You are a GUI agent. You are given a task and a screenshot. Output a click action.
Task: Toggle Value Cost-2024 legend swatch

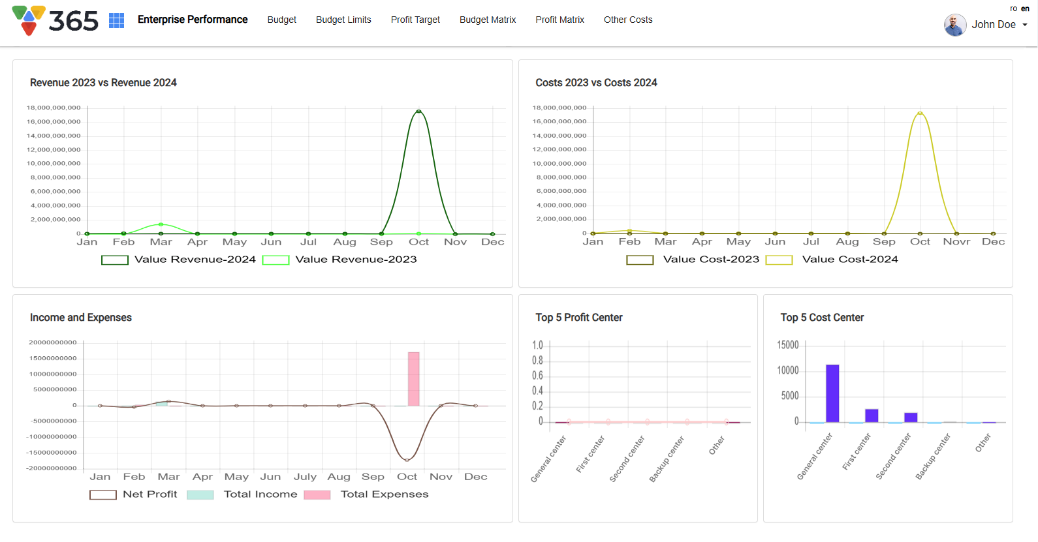(779, 260)
